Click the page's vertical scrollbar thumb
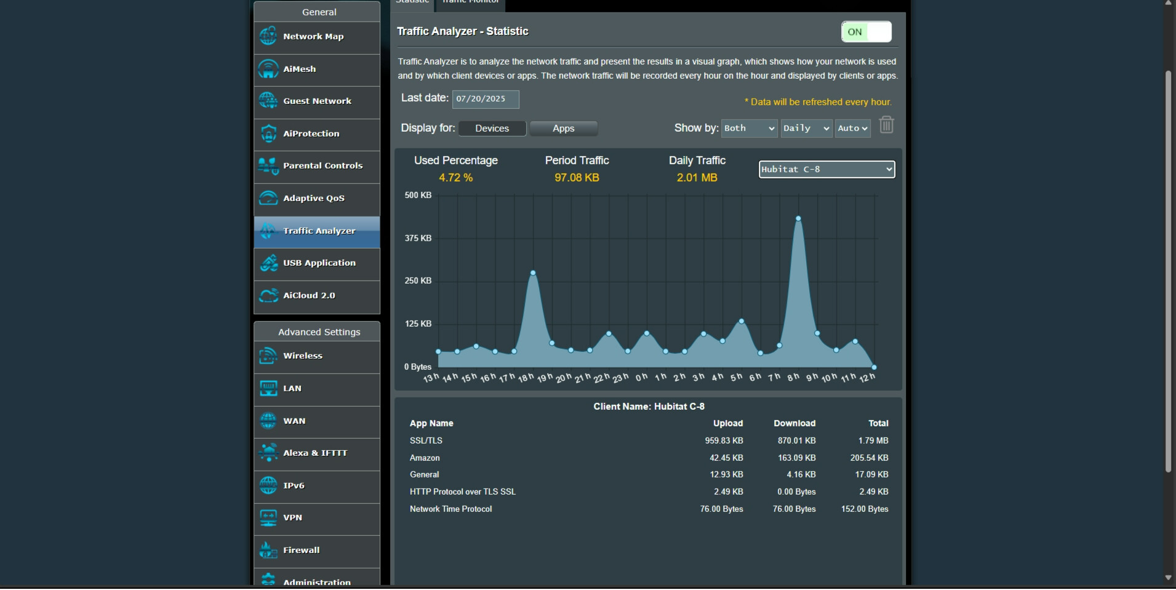Viewport: 1176px width, 590px height. [1168, 271]
